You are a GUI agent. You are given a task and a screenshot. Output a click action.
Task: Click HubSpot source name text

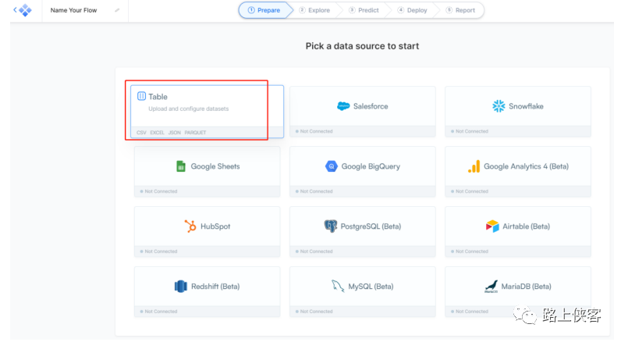(x=215, y=226)
